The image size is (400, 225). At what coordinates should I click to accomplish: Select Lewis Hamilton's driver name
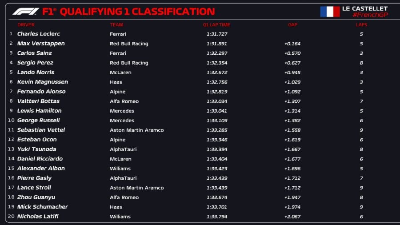[40, 111]
